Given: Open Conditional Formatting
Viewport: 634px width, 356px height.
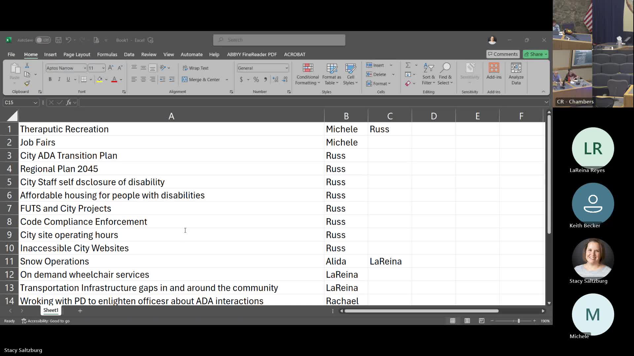Looking at the screenshot, I should (307, 74).
